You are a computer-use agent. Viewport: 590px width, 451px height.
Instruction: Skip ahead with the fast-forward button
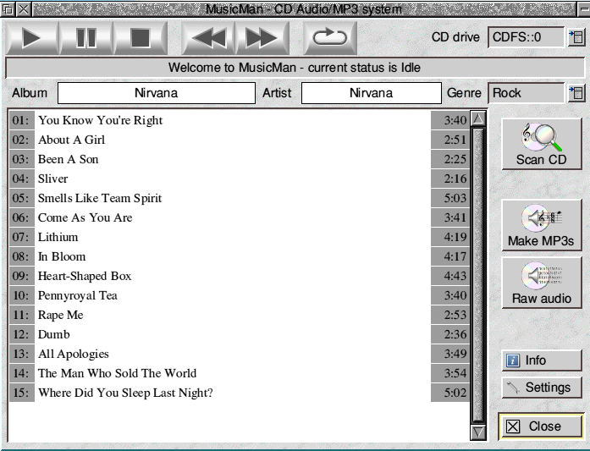pyautogui.click(x=262, y=38)
